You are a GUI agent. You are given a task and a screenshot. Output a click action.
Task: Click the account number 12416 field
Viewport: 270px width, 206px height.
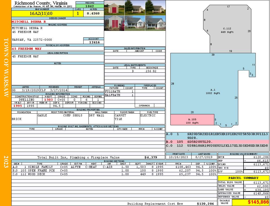pos(94,42)
